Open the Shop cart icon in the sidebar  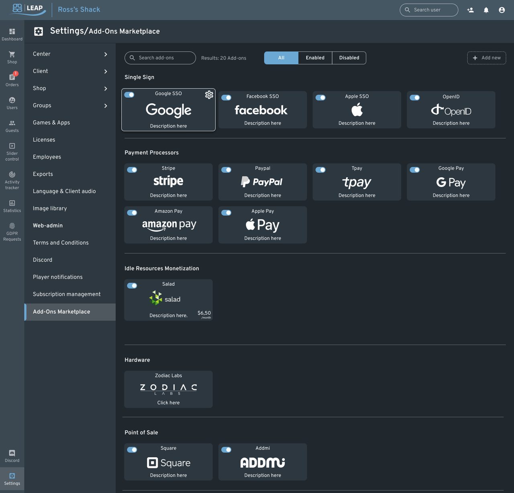[x=12, y=54]
